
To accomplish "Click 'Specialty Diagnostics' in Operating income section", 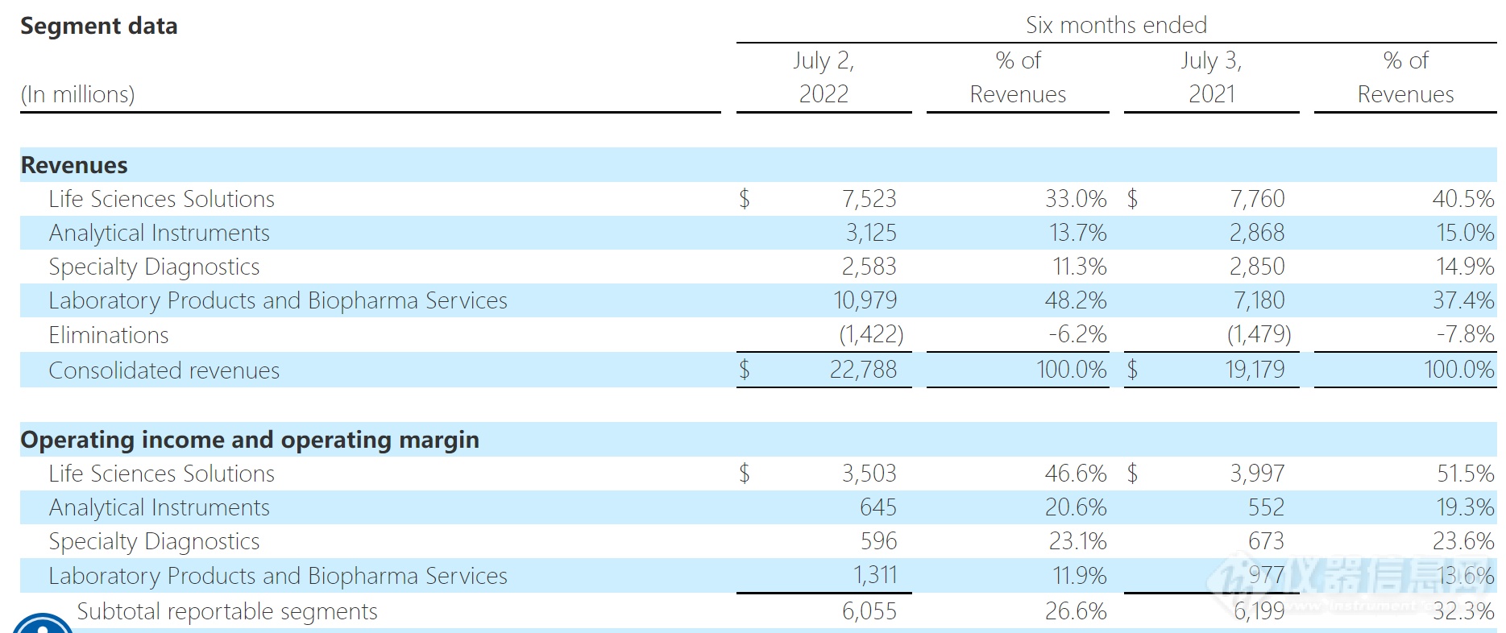I will (154, 541).
